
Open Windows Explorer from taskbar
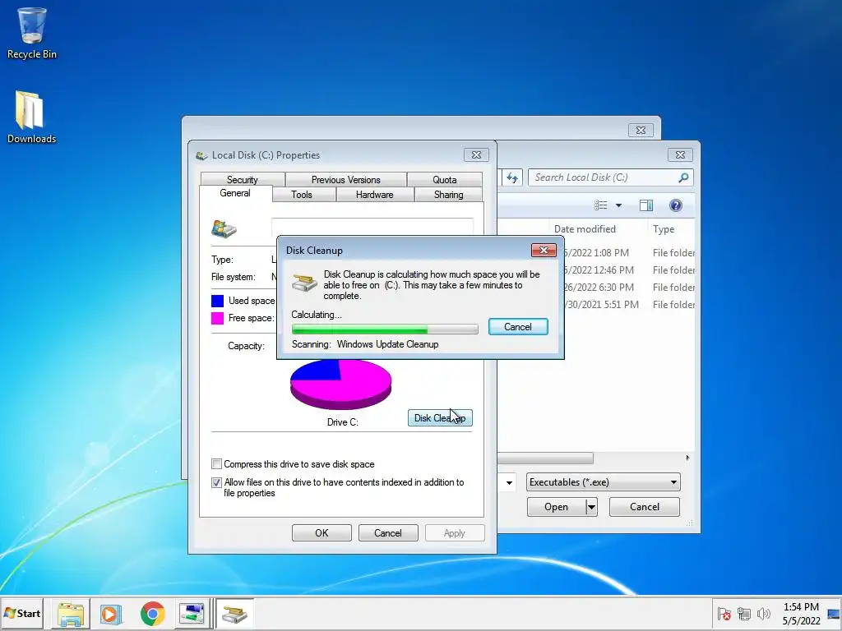71,614
